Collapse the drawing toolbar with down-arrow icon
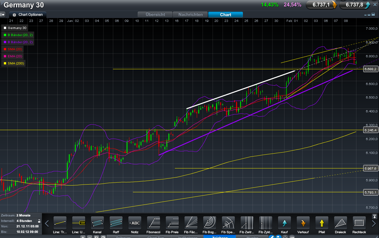The width and height of the screenshot is (379, 238). [x=374, y=216]
